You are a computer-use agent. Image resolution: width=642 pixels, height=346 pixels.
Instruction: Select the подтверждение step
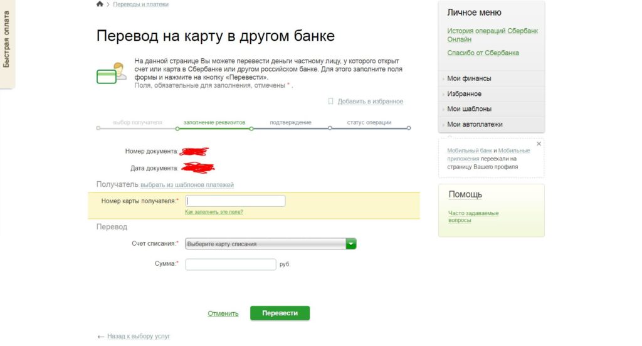[x=290, y=122]
